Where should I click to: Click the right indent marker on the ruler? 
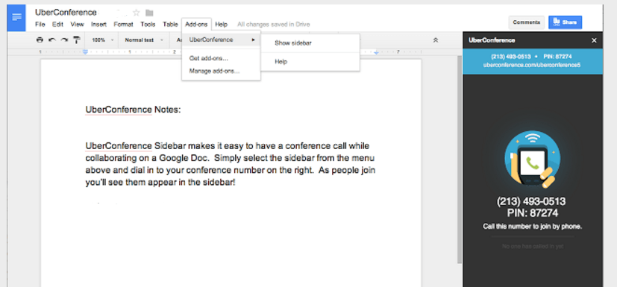pyautogui.click(x=376, y=52)
